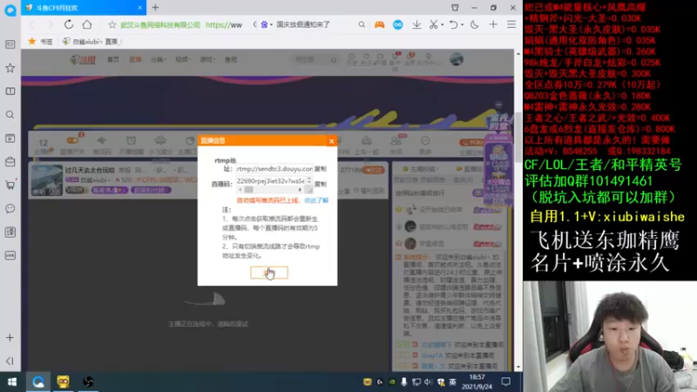Open 开播提醒 alarm icon in streamer toolbar

(132, 145)
